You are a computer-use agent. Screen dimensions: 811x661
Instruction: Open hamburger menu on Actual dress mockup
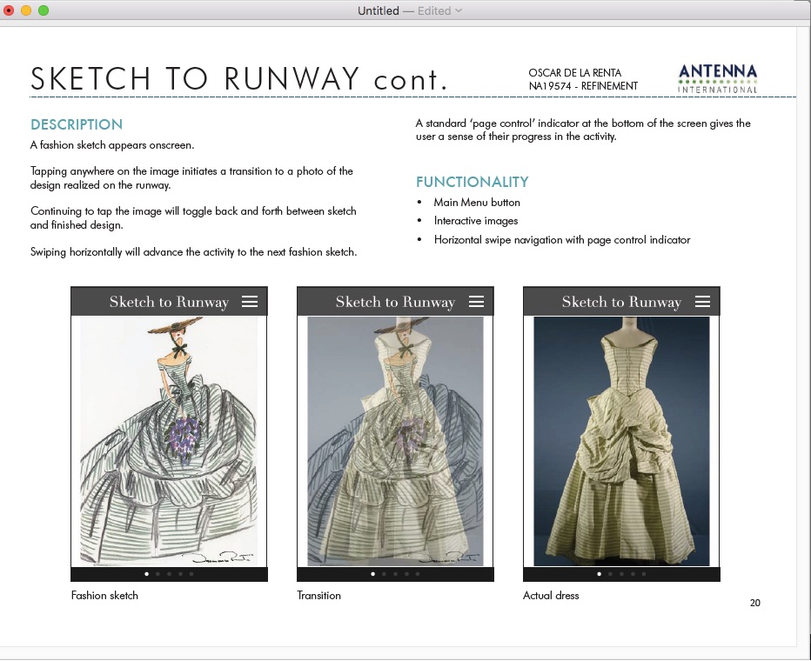702,301
